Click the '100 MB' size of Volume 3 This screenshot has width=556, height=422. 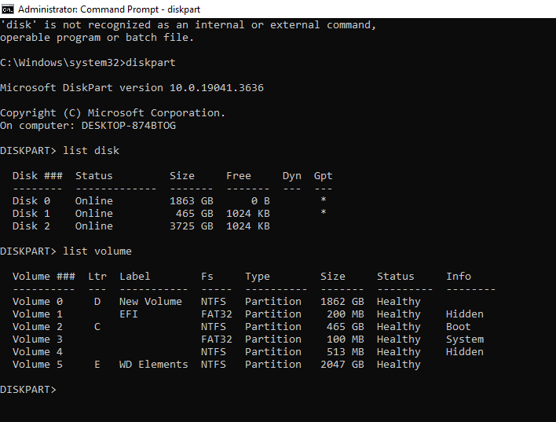(x=346, y=339)
